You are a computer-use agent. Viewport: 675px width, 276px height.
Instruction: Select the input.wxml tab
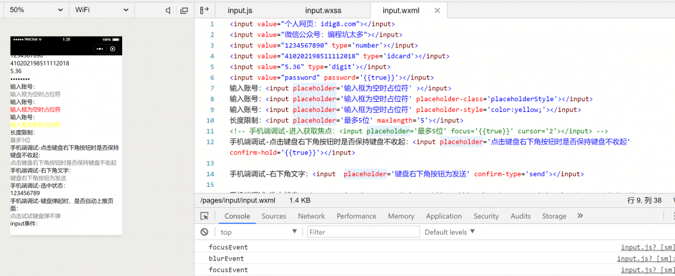(401, 10)
